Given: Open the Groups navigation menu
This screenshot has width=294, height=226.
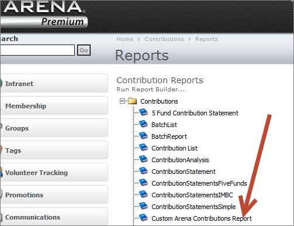Looking at the screenshot, I should [54, 128].
